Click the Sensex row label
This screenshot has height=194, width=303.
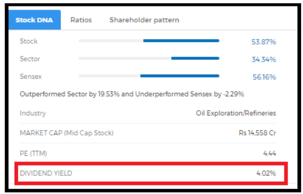click(31, 76)
